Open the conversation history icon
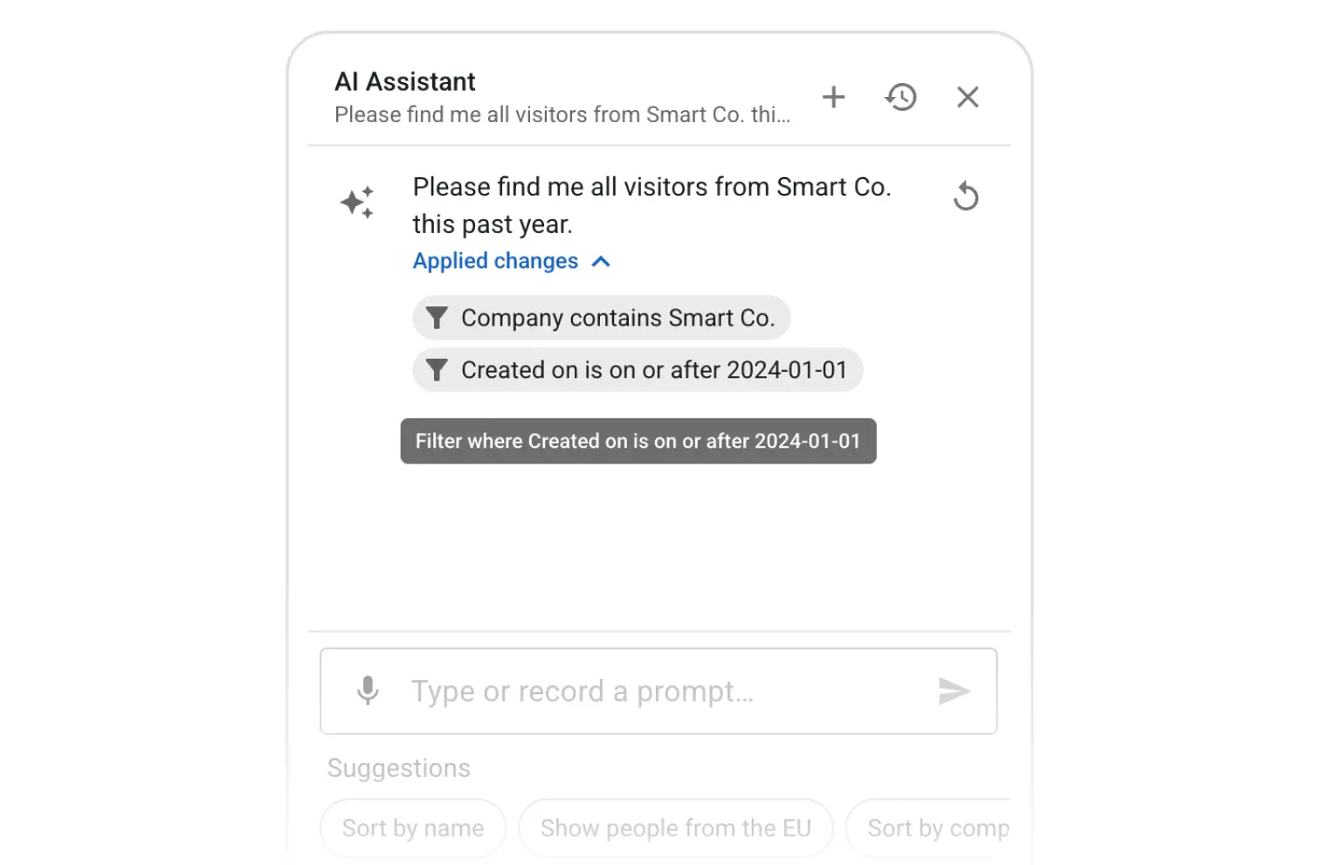The image size is (1337, 865). click(x=900, y=97)
